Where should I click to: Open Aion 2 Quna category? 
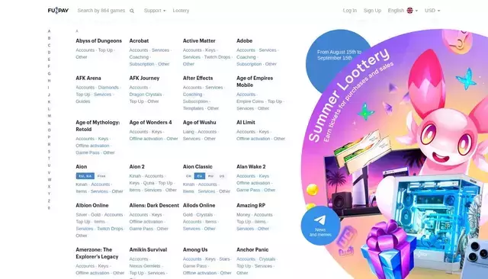(149, 183)
